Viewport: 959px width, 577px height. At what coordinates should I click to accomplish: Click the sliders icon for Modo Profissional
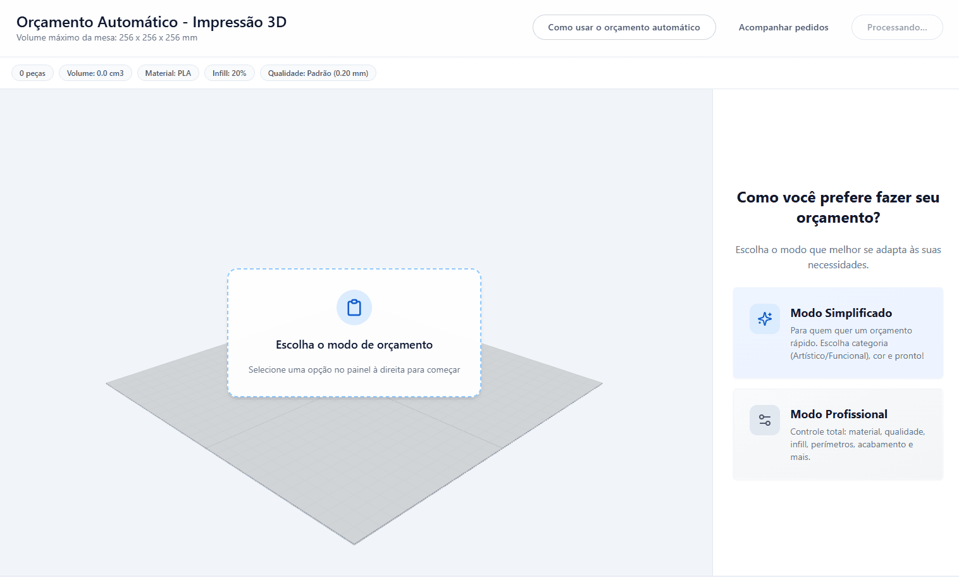764,420
